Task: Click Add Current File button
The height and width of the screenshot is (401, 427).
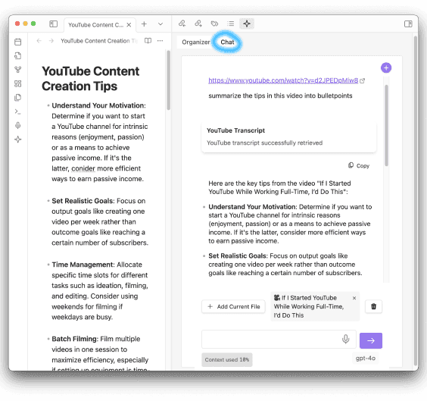Action: pyautogui.click(x=234, y=307)
